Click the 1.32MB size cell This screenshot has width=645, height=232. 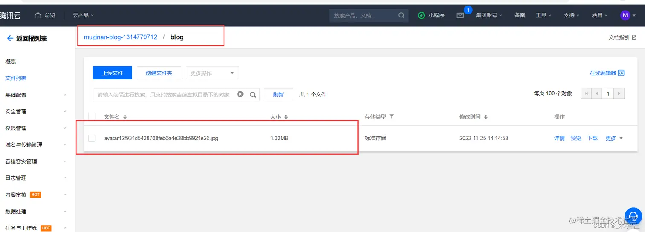[x=279, y=138]
